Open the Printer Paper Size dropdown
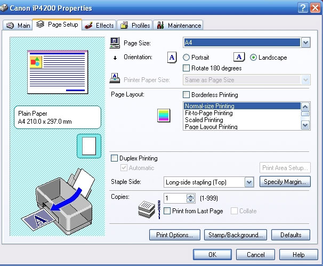 coord(306,80)
